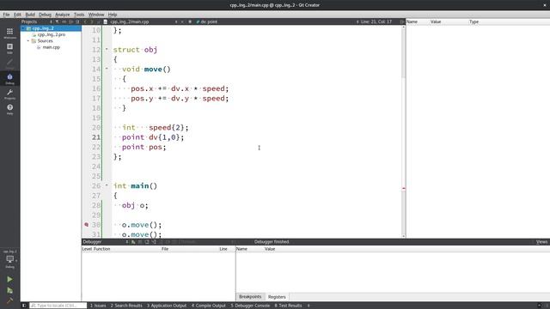Remove the breakpoint on line 30
Image resolution: width=550 pixels, height=309 pixels.
coord(86,225)
